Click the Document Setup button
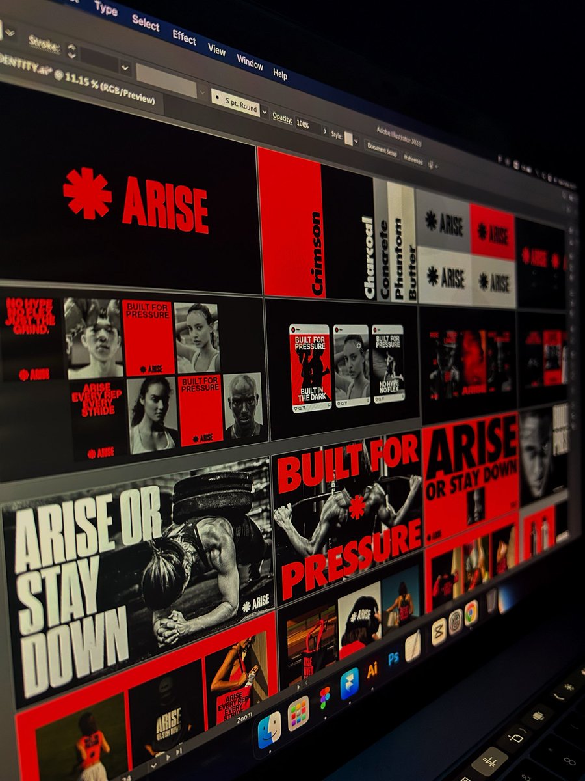Image resolution: width=585 pixels, height=781 pixels. (x=382, y=148)
